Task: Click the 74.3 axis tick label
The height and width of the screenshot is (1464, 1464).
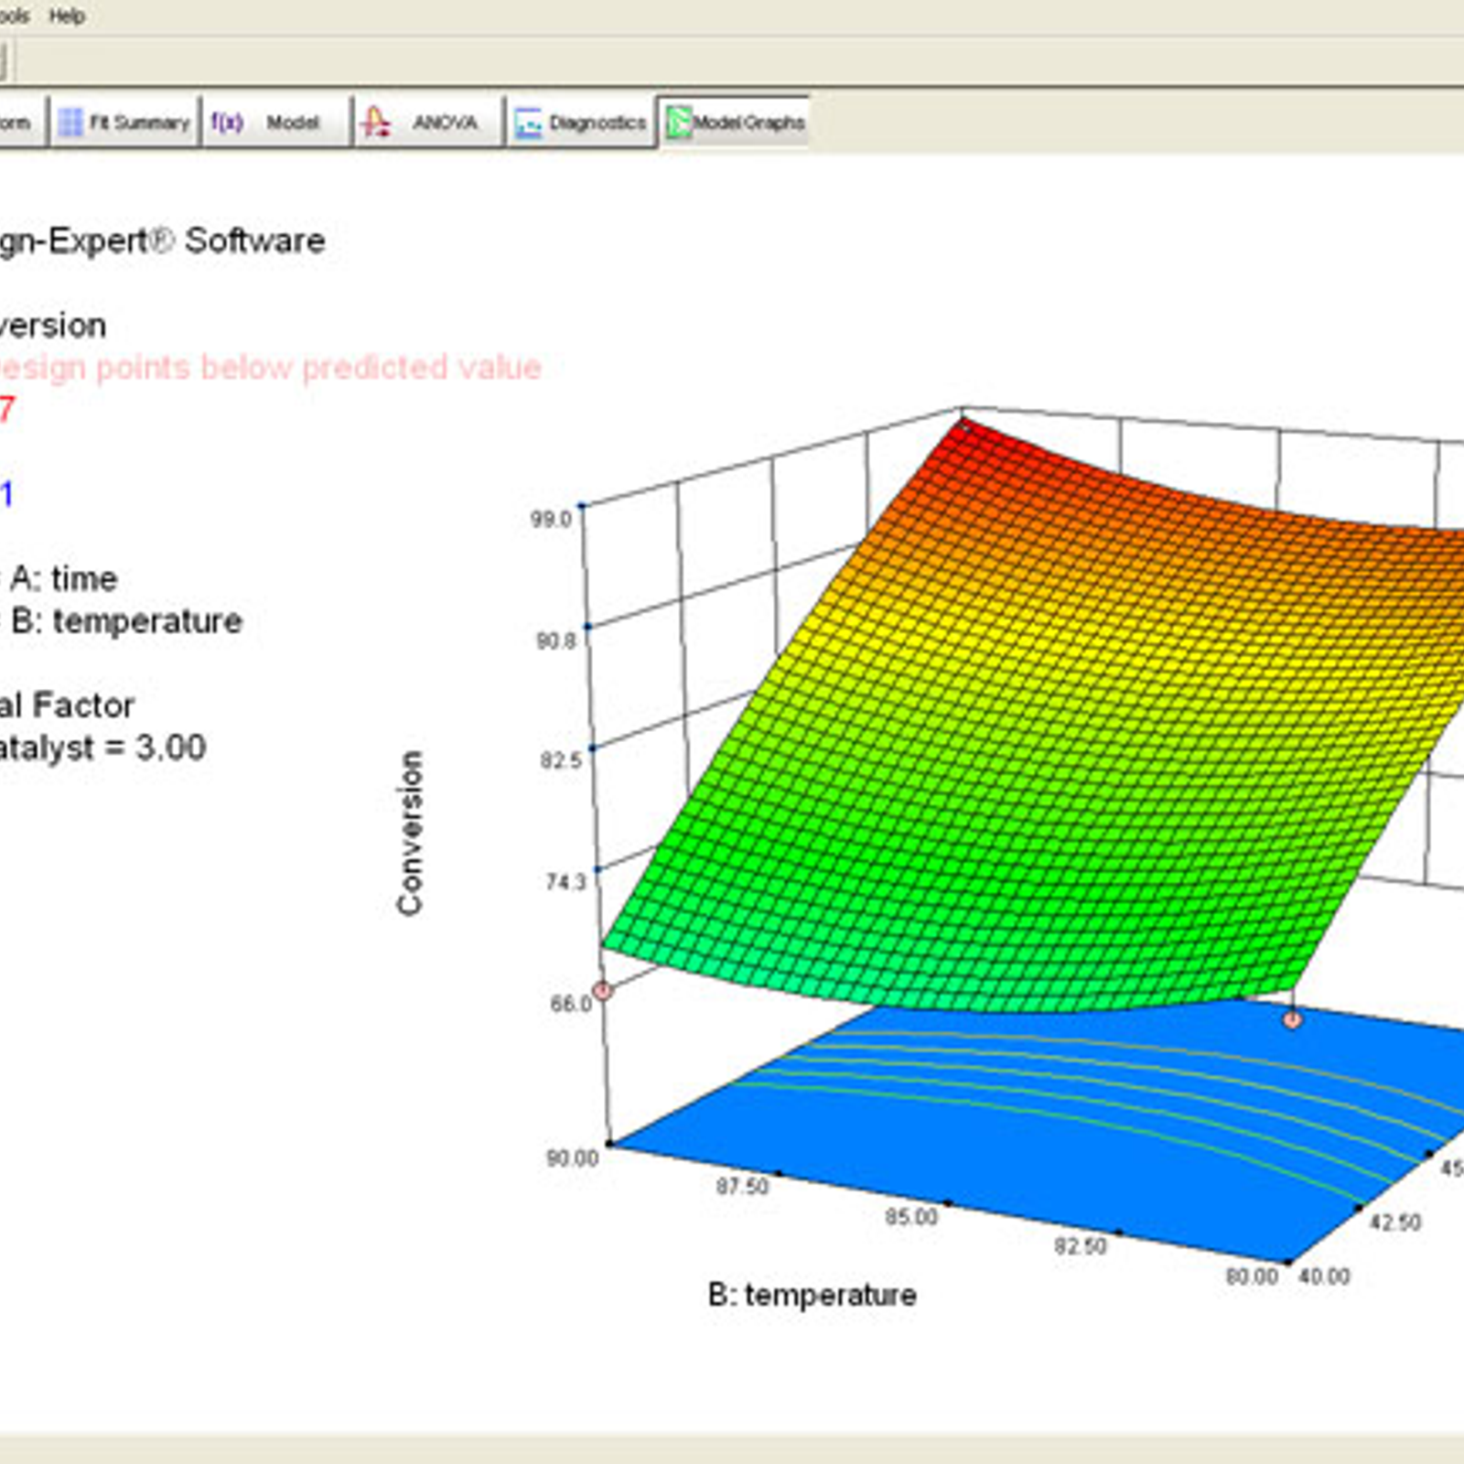Action: pyautogui.click(x=565, y=882)
